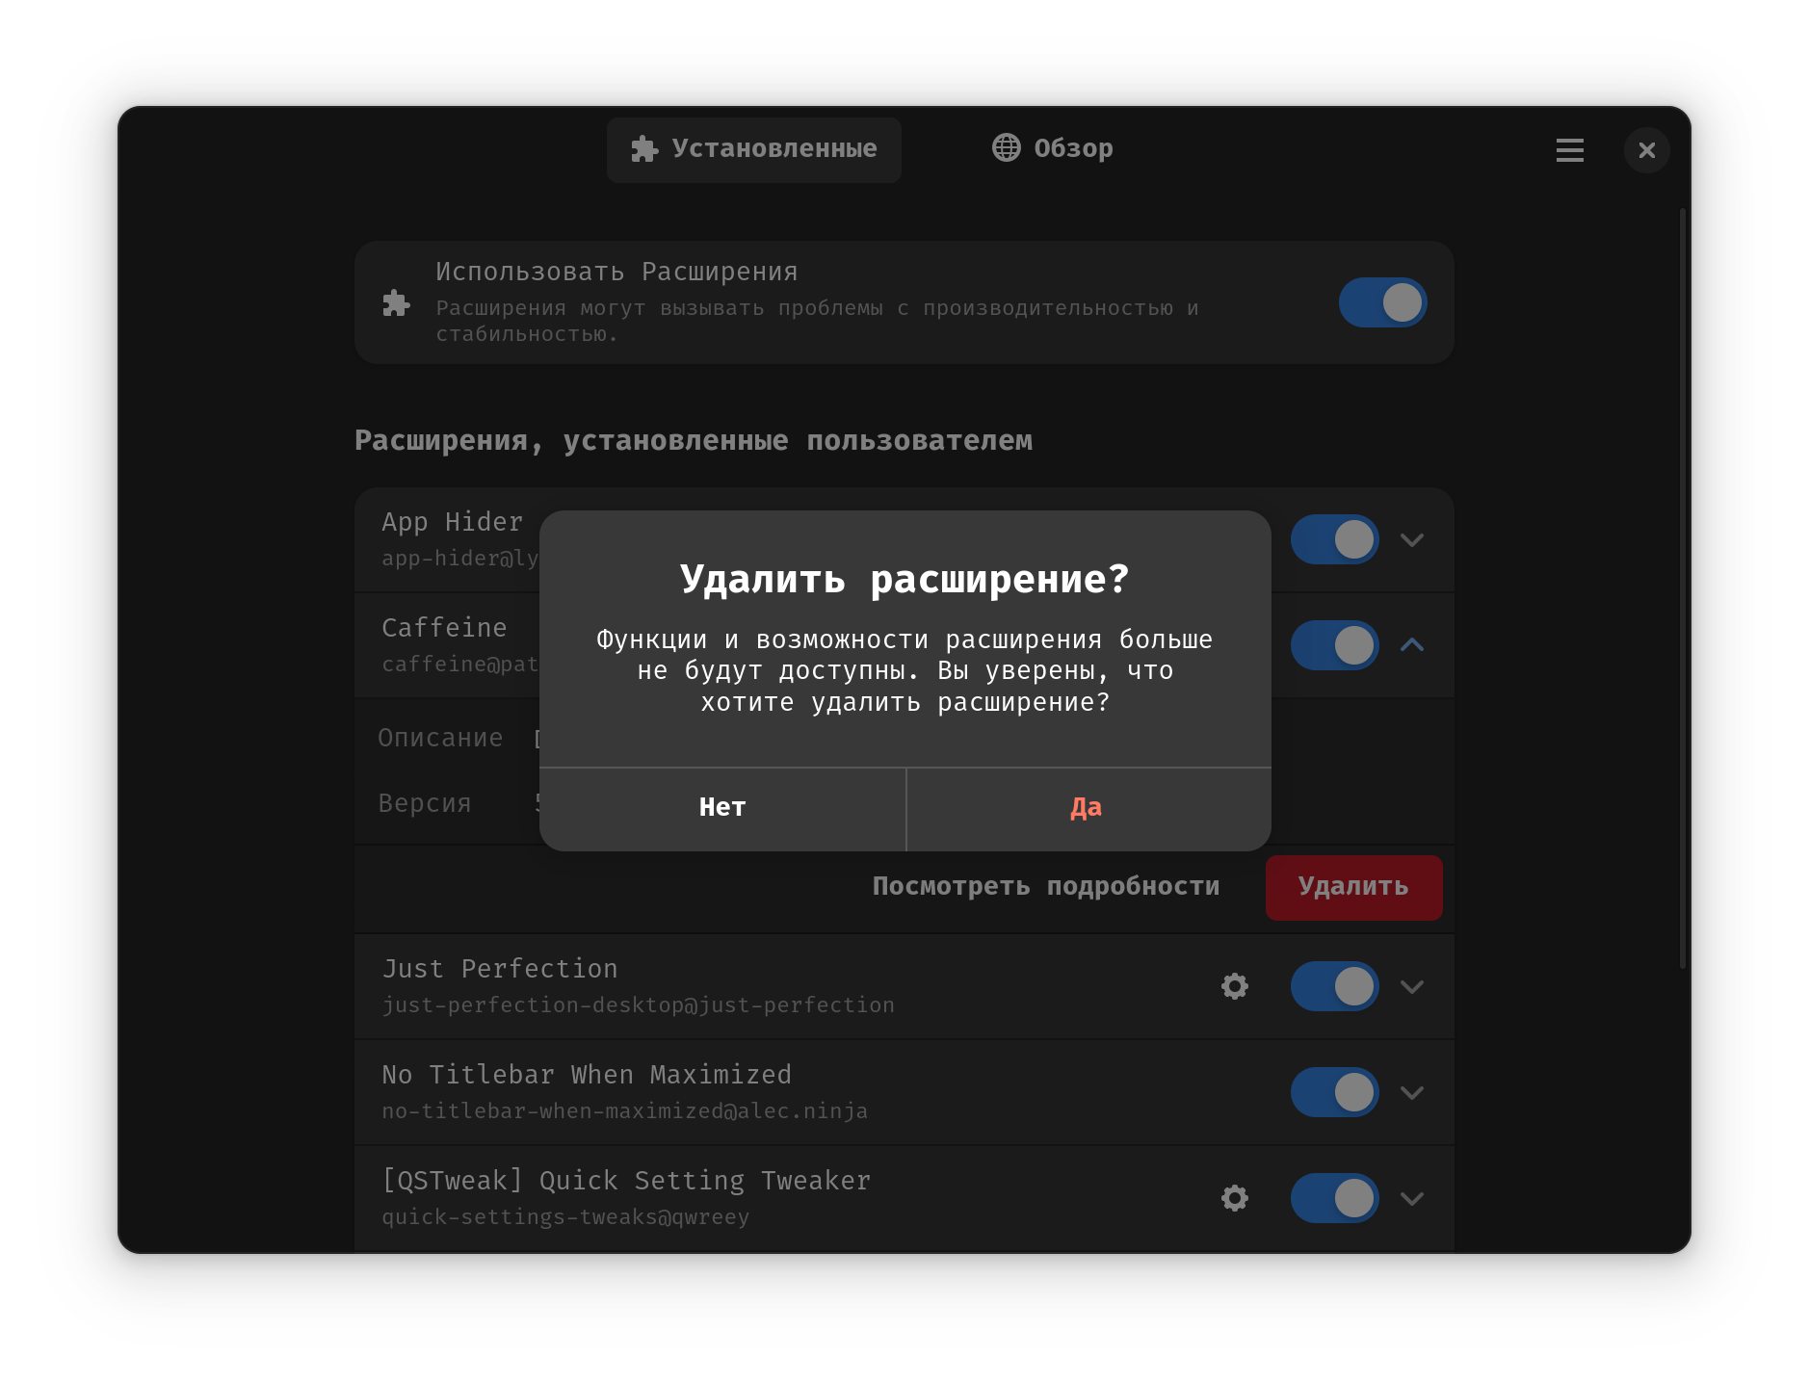Click the Описание label
This screenshot has width=1809, height=1383.
coord(440,738)
